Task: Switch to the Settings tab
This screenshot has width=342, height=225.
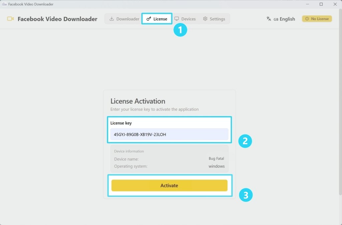Action: [x=214, y=19]
